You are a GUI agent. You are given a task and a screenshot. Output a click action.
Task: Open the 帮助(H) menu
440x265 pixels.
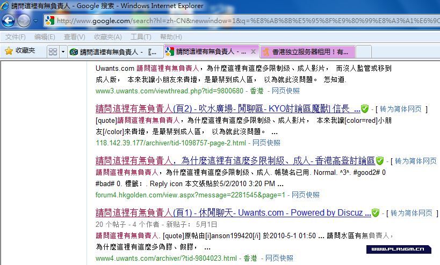[x=171, y=36]
